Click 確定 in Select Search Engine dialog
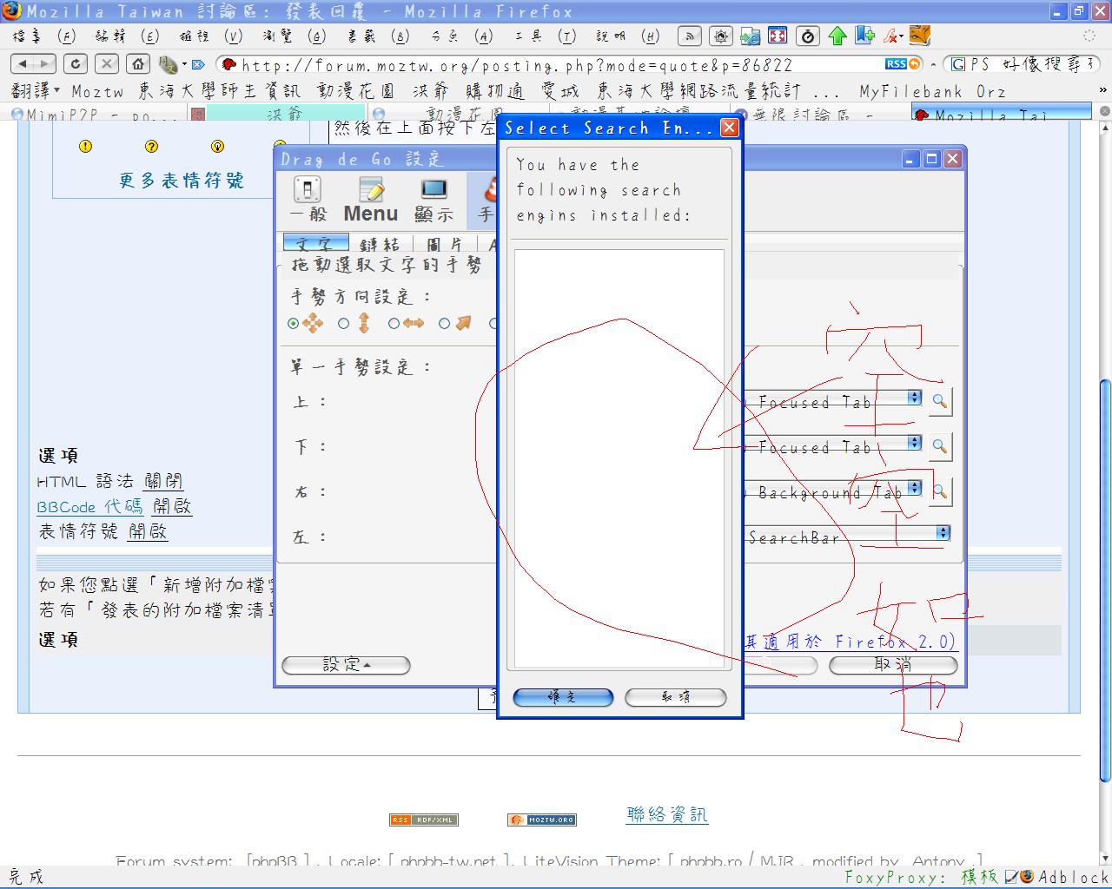This screenshot has width=1112, height=889. (x=563, y=697)
